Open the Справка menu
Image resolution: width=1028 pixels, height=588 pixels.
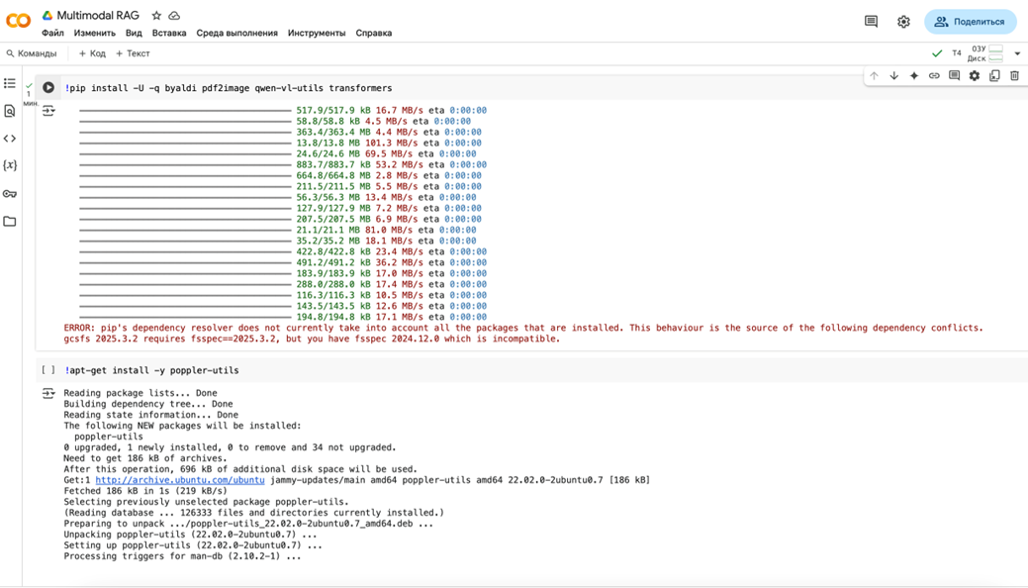(x=374, y=33)
